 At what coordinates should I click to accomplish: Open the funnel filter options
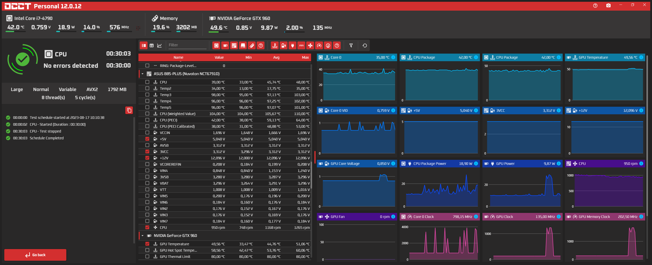351,46
